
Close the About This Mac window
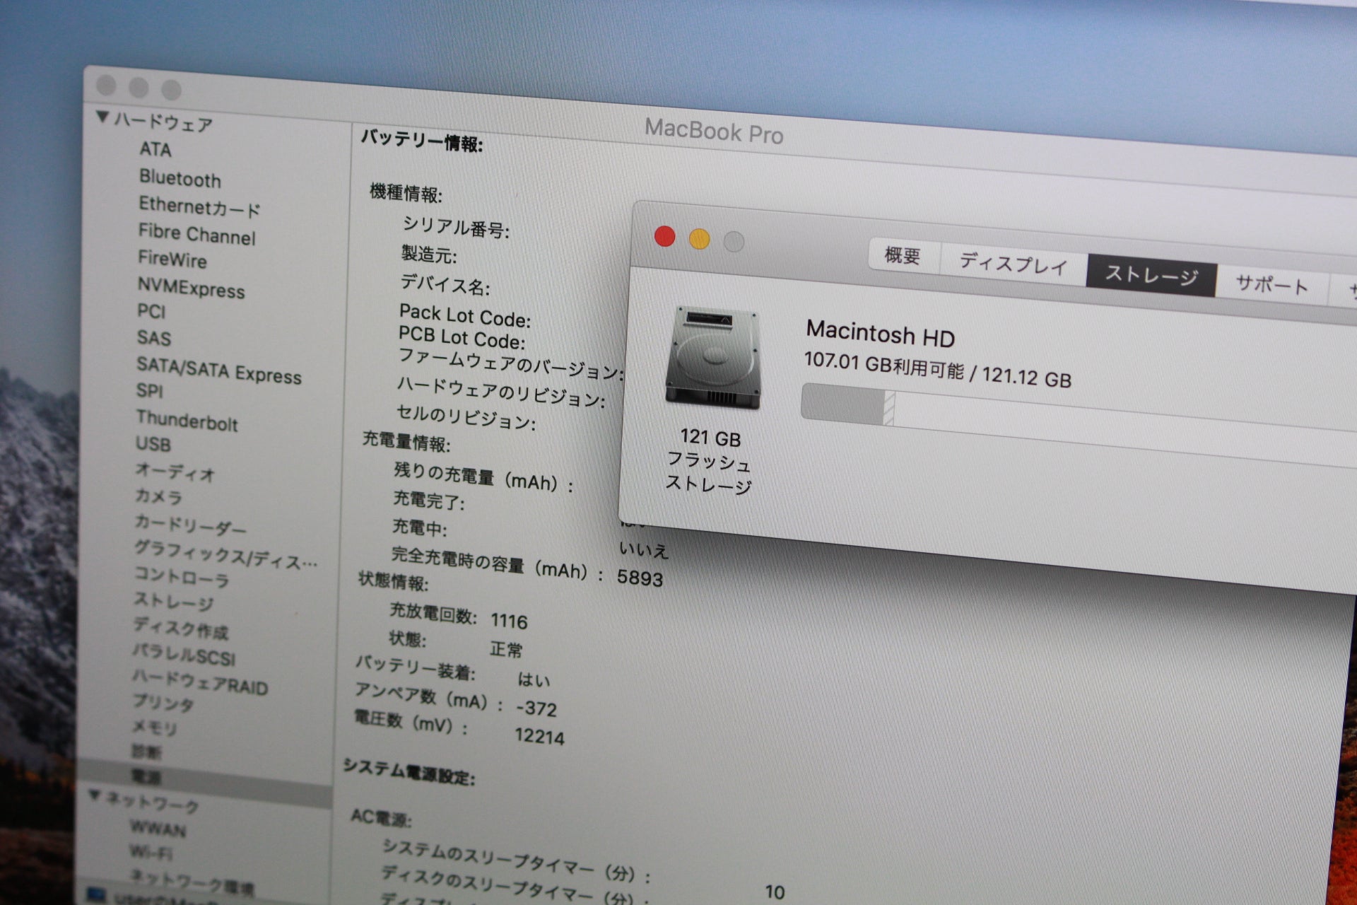click(664, 236)
